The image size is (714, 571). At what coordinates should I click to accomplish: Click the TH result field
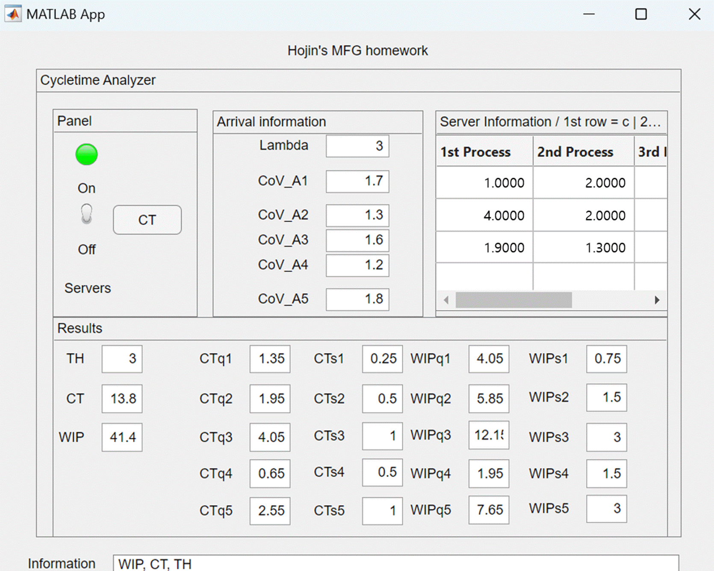click(x=122, y=359)
